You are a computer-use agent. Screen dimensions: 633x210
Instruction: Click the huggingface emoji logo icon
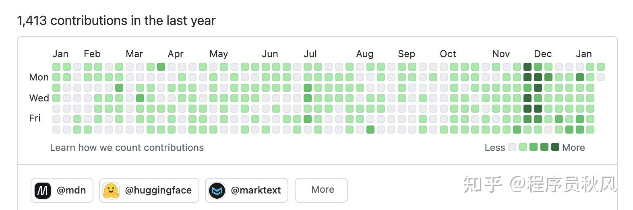[x=111, y=190]
